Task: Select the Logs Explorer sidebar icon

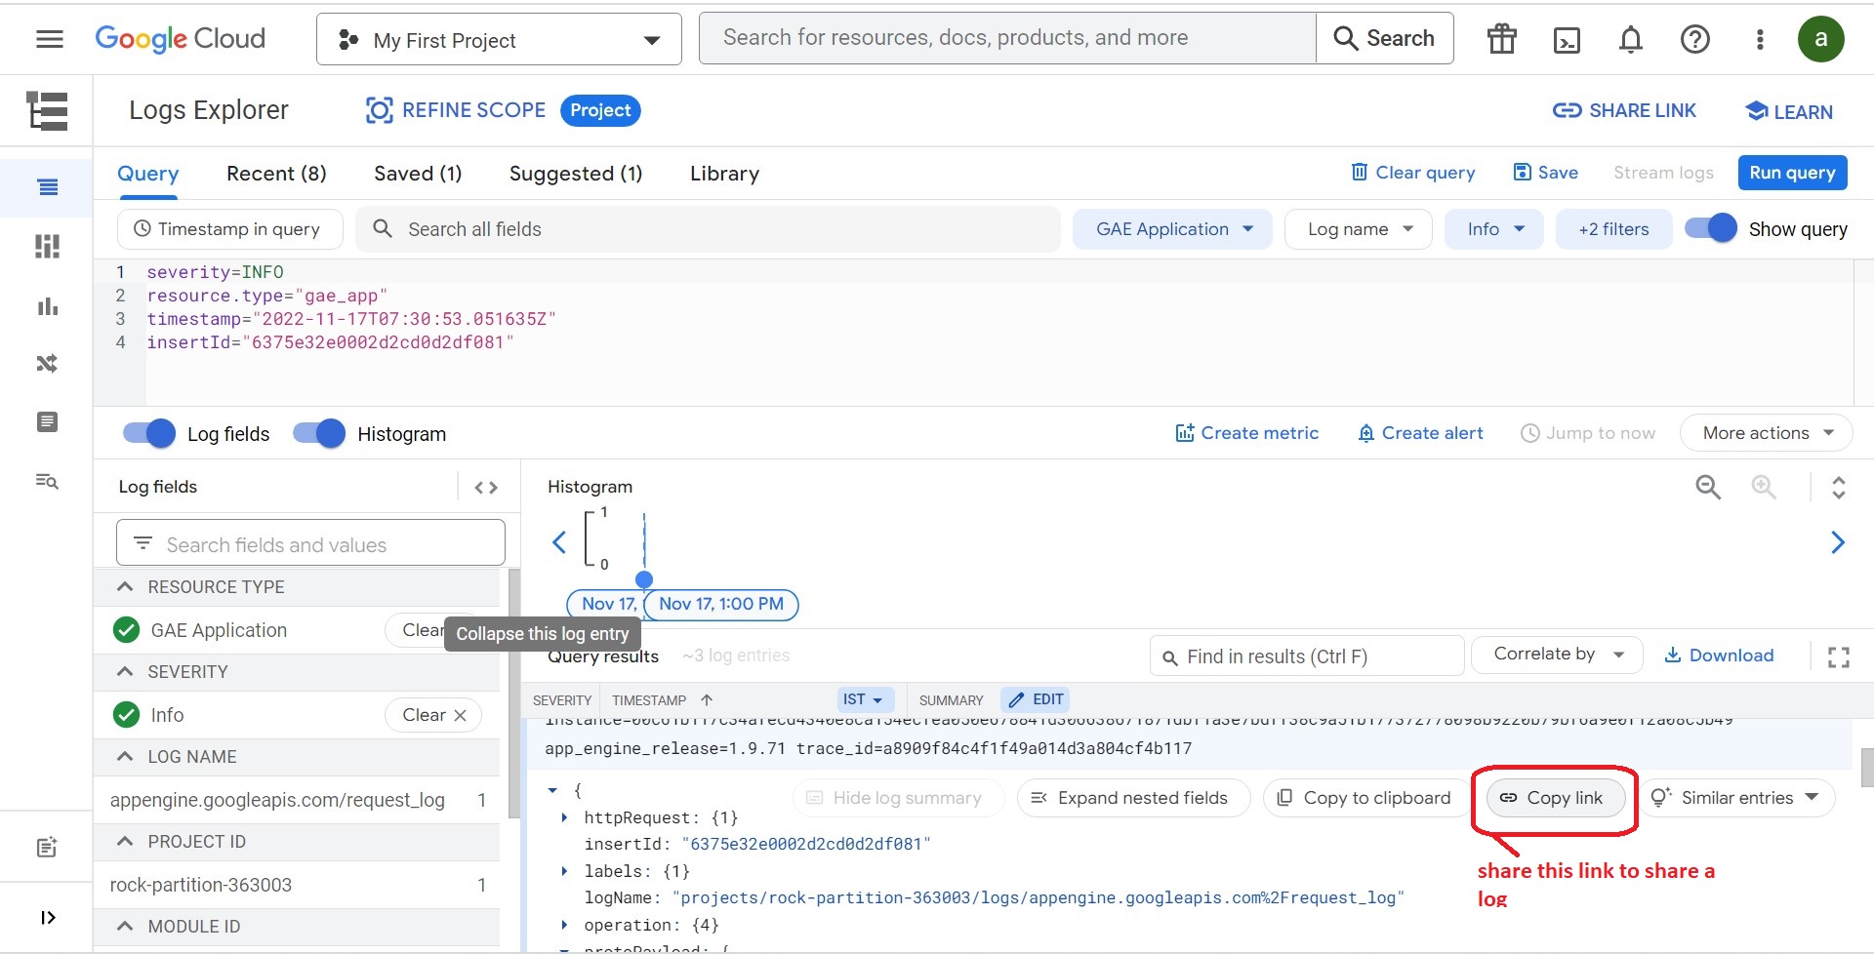Action: point(47,187)
